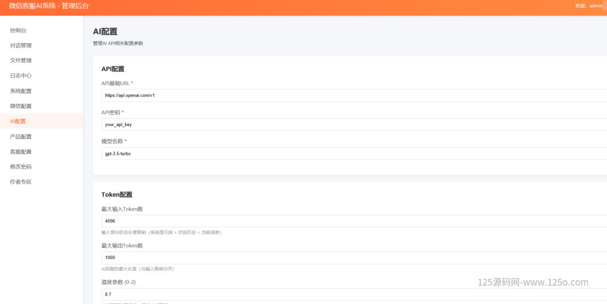
Task: Go to 对话管理 in the sidebar
Action: (x=21, y=46)
